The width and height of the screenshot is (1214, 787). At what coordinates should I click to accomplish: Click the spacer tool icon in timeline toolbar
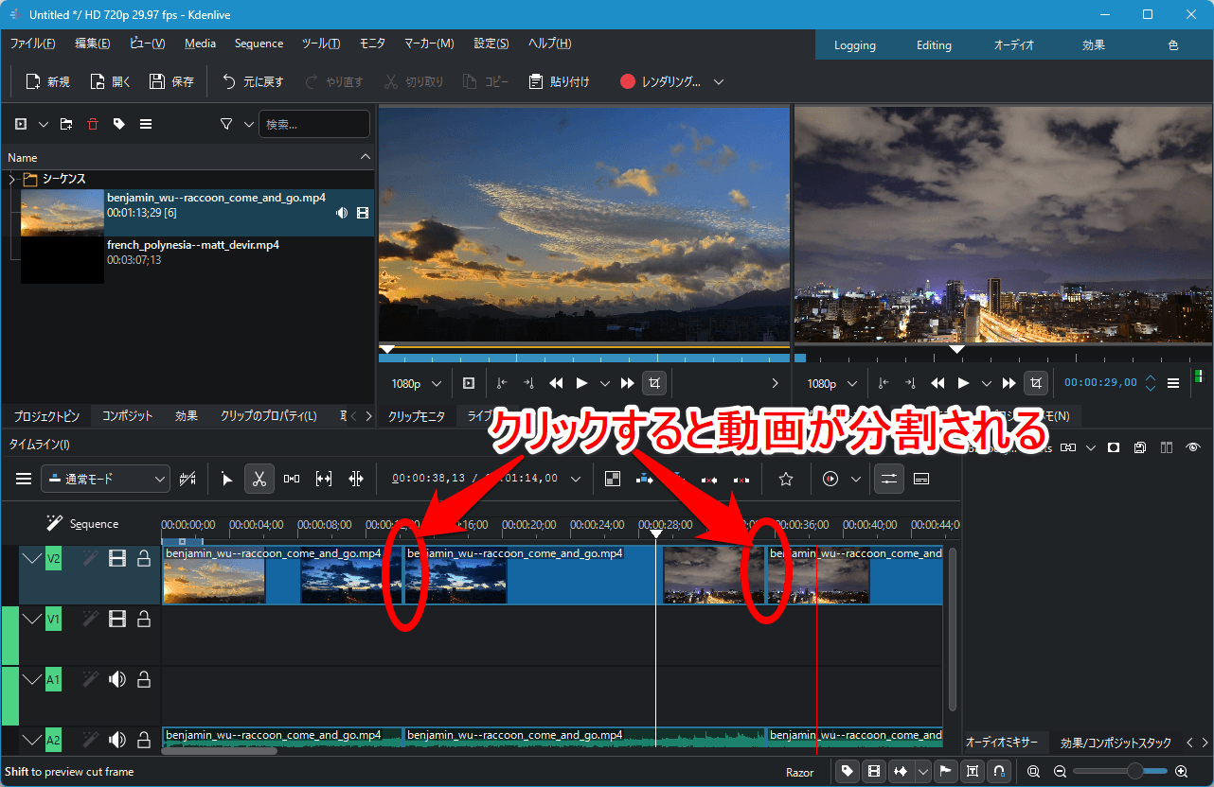coord(292,479)
